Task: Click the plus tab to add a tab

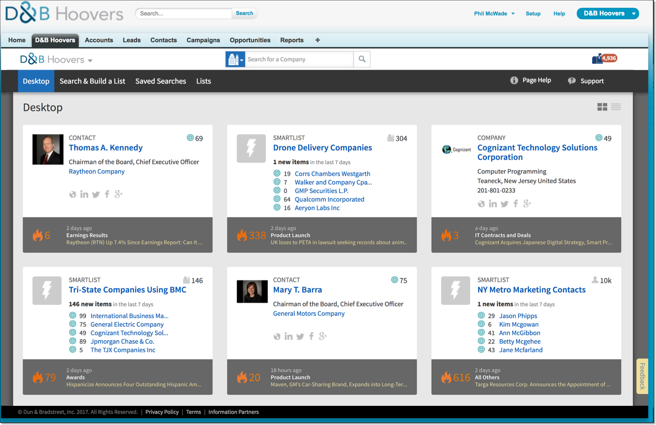Action: [x=317, y=40]
